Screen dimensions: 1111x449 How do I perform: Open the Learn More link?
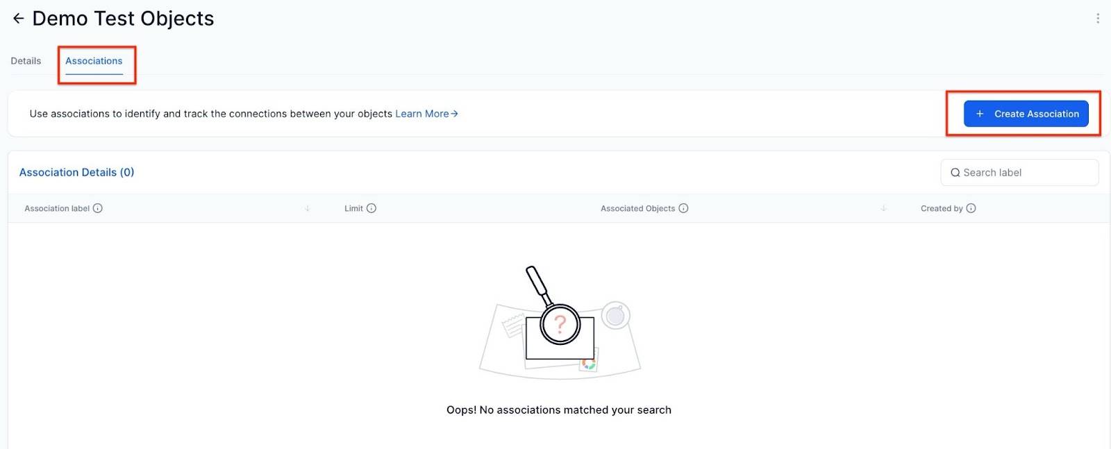pos(426,114)
